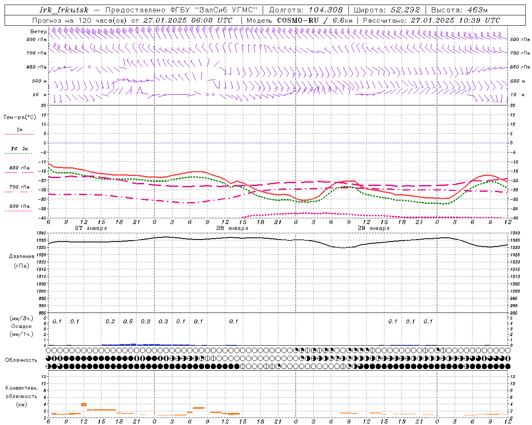Click the 'Модель COSMO-RU / 6.6км' model label
The image size is (532, 425).
pyautogui.click(x=299, y=20)
